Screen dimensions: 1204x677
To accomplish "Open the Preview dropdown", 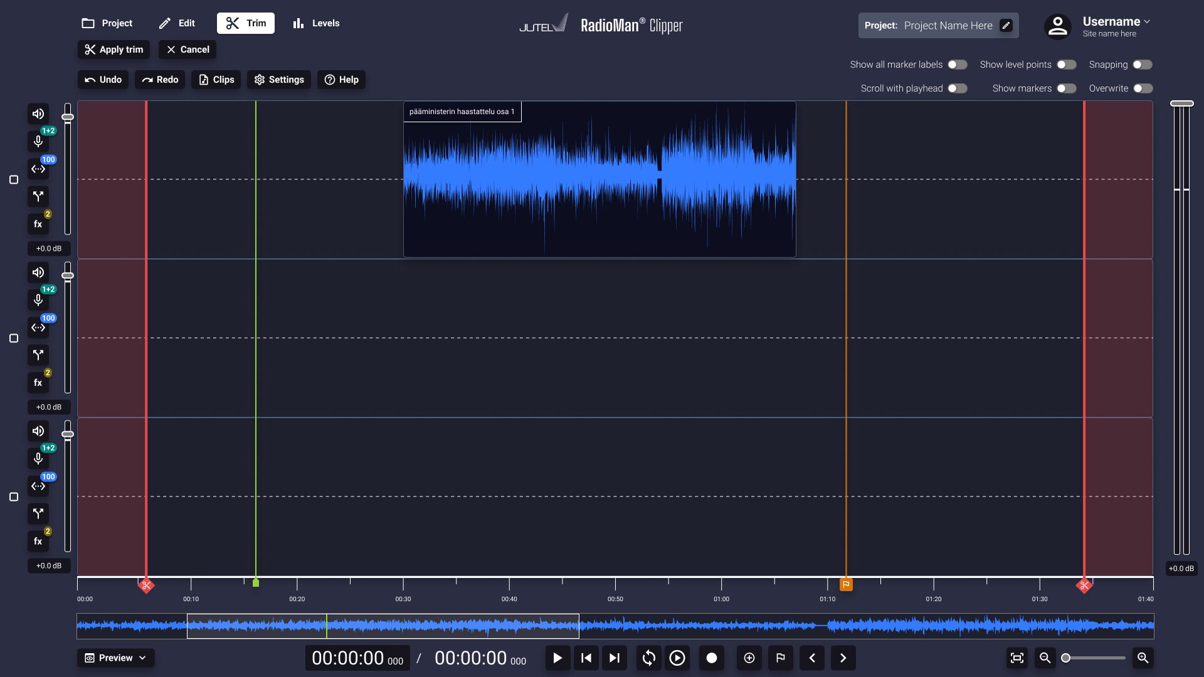I will pos(116,658).
